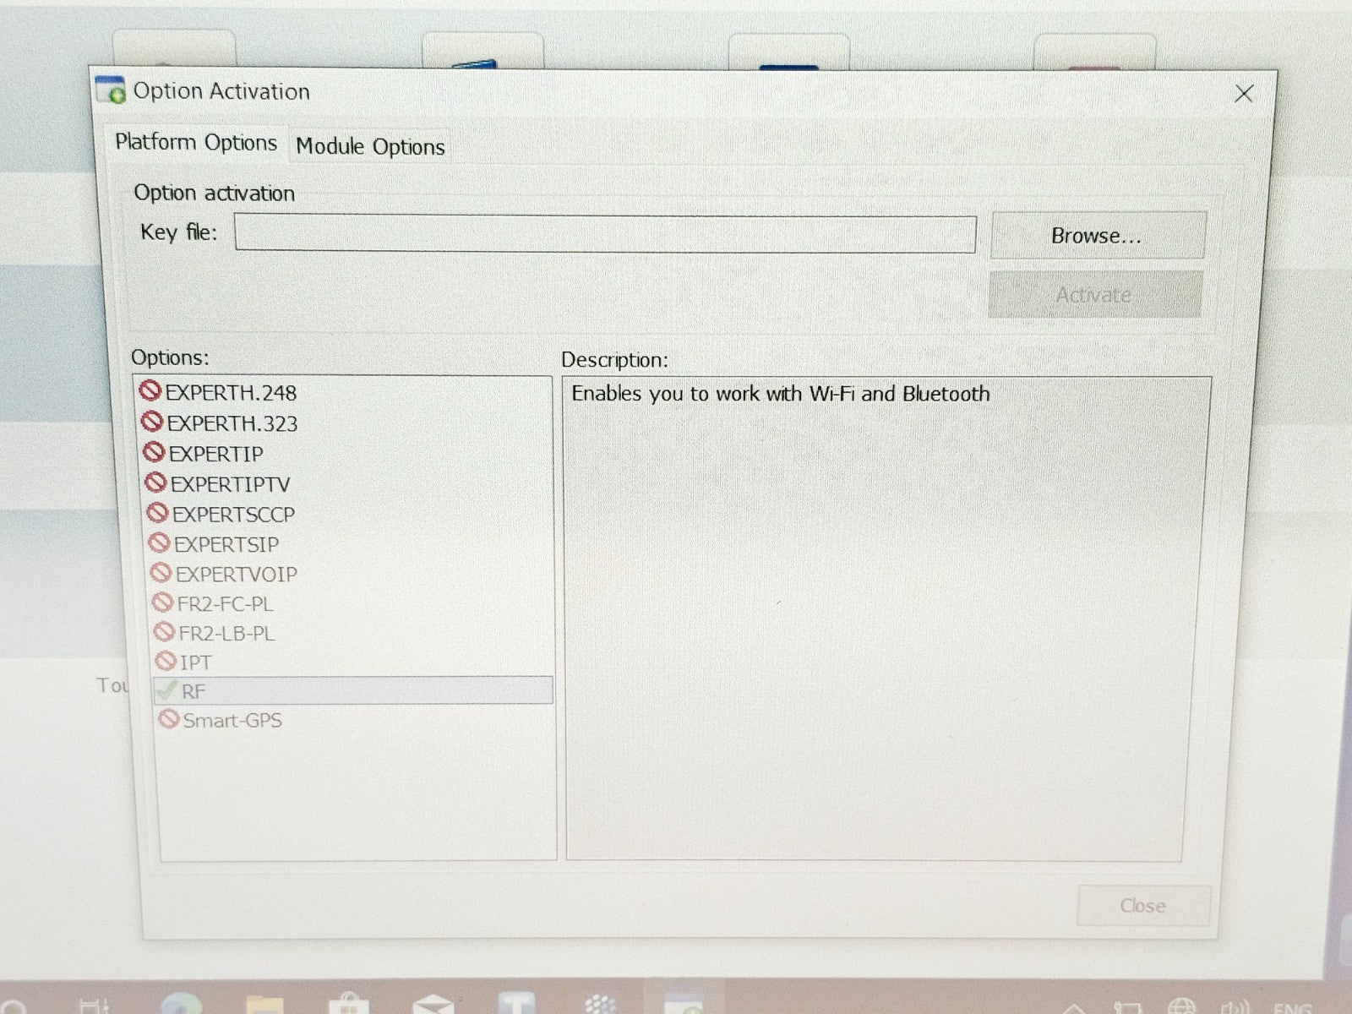Click the Option Activation app taskbar icon
This screenshot has height=1014, width=1352.
[x=684, y=1005]
